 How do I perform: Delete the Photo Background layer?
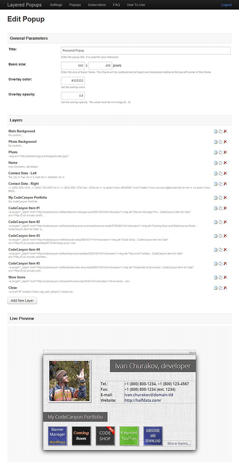tap(226, 142)
